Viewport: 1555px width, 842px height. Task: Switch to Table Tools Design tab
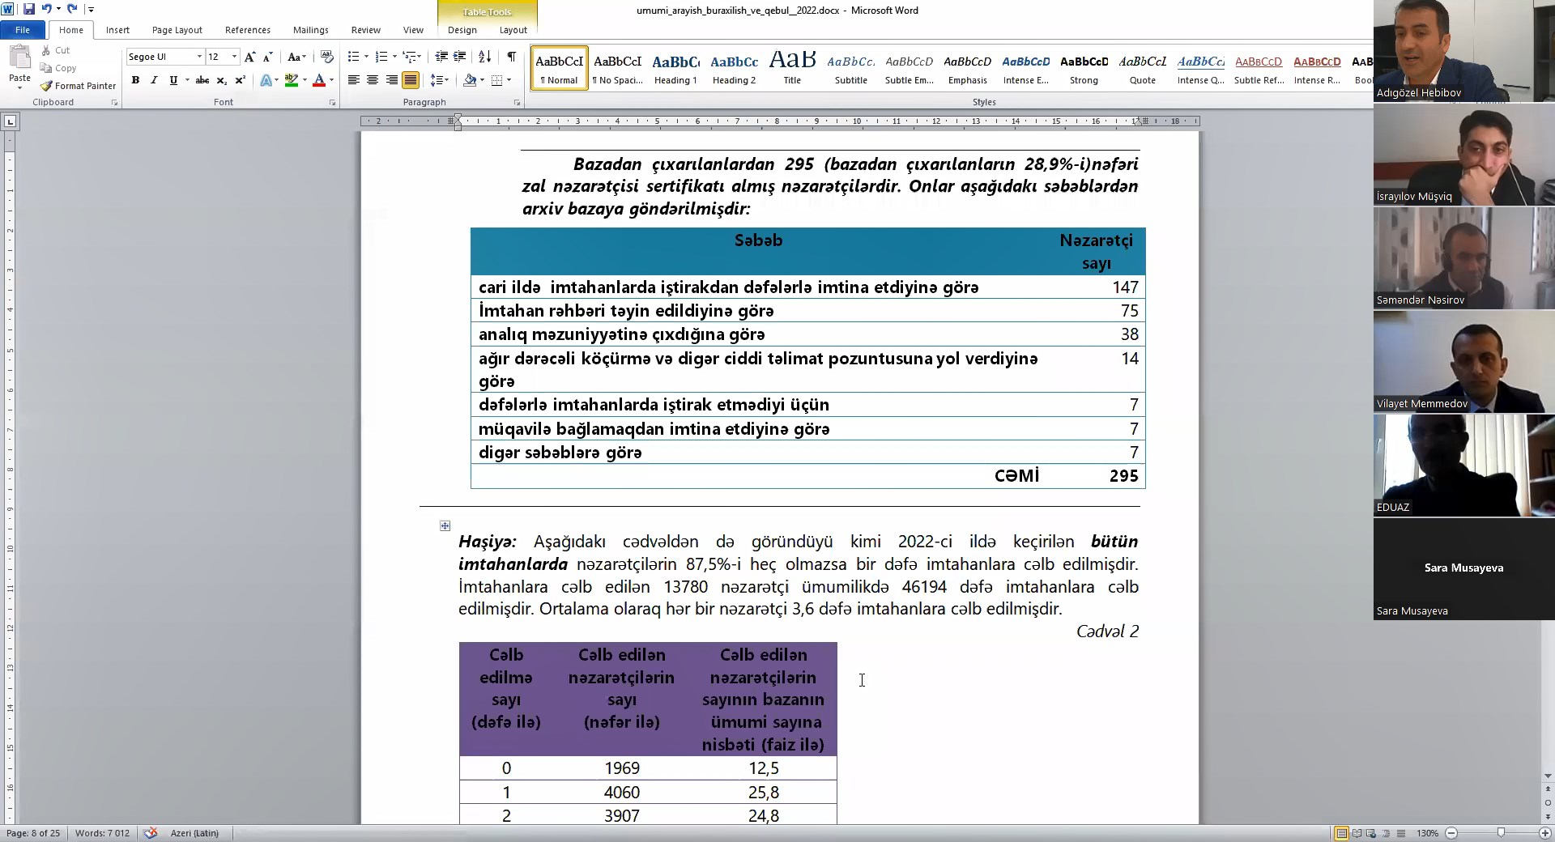[x=462, y=30]
